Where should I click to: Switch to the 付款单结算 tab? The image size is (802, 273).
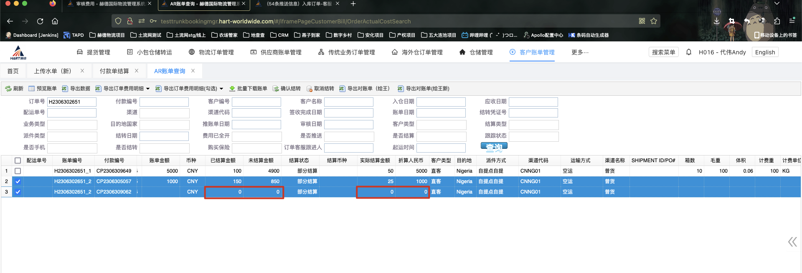[114, 71]
